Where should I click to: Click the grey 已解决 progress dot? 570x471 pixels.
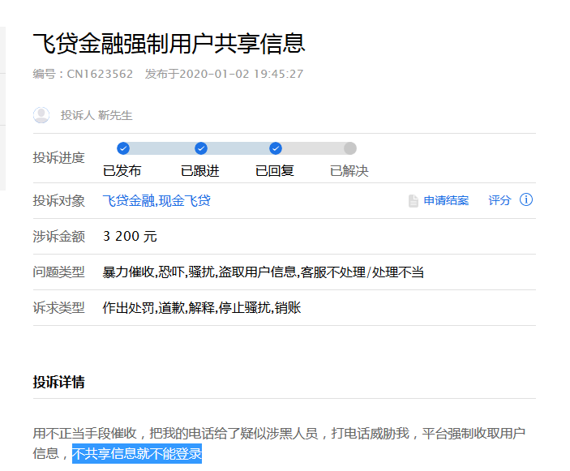point(350,148)
